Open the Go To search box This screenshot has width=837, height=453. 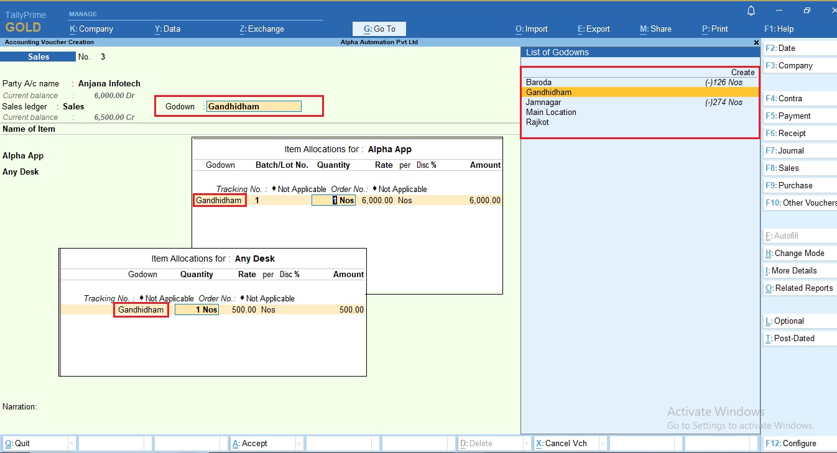click(379, 29)
